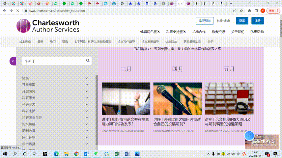Click the 推荐朋友 button
Image resolution: width=282 pixels, height=158 pixels.
tap(205, 21)
